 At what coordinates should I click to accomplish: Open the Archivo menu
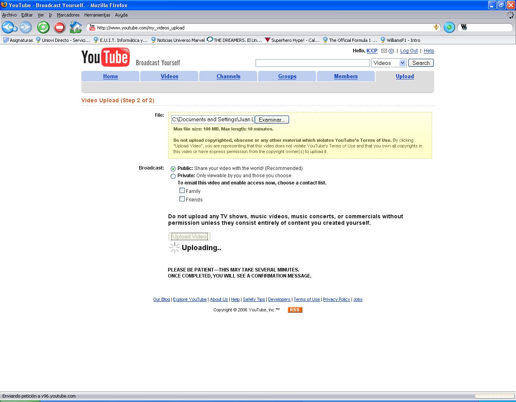(9, 15)
